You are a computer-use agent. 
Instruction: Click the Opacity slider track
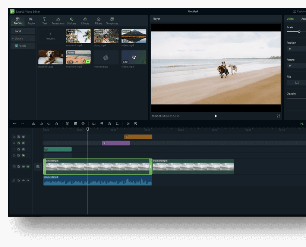pos(296,98)
